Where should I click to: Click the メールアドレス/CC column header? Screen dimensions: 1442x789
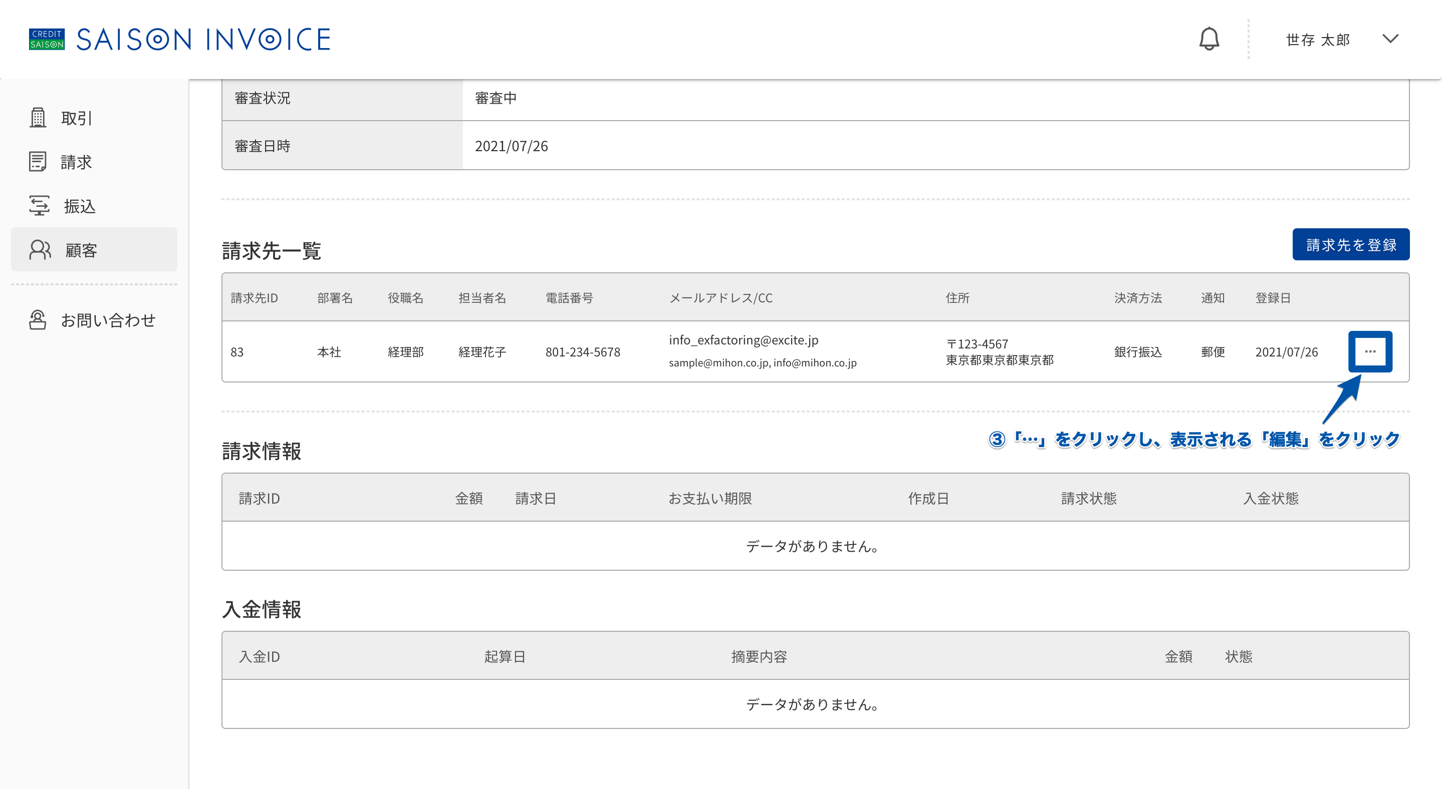[720, 298]
